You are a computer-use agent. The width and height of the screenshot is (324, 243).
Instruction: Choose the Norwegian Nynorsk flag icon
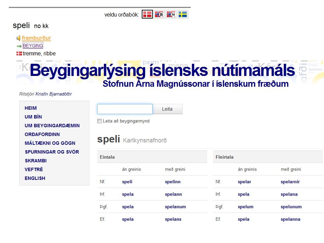[171, 14]
